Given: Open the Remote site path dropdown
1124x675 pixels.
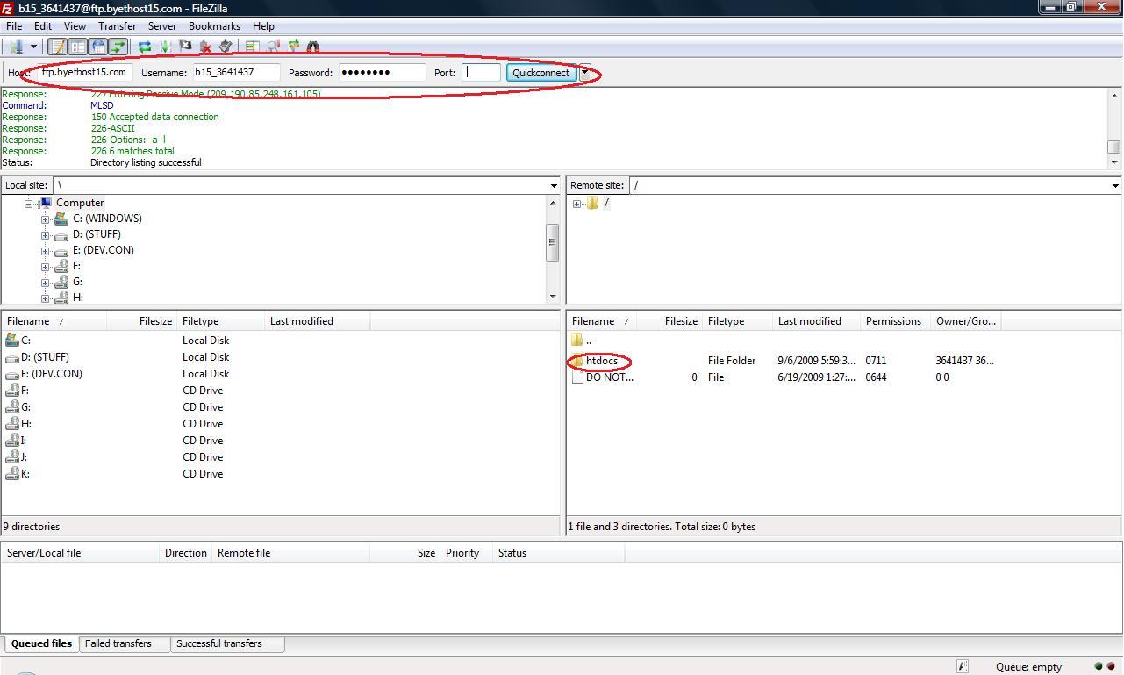Looking at the screenshot, I should tap(1115, 185).
